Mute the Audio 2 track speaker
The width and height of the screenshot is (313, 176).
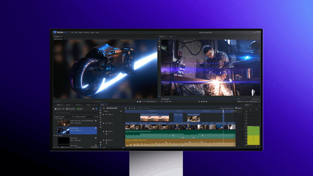tap(106, 140)
